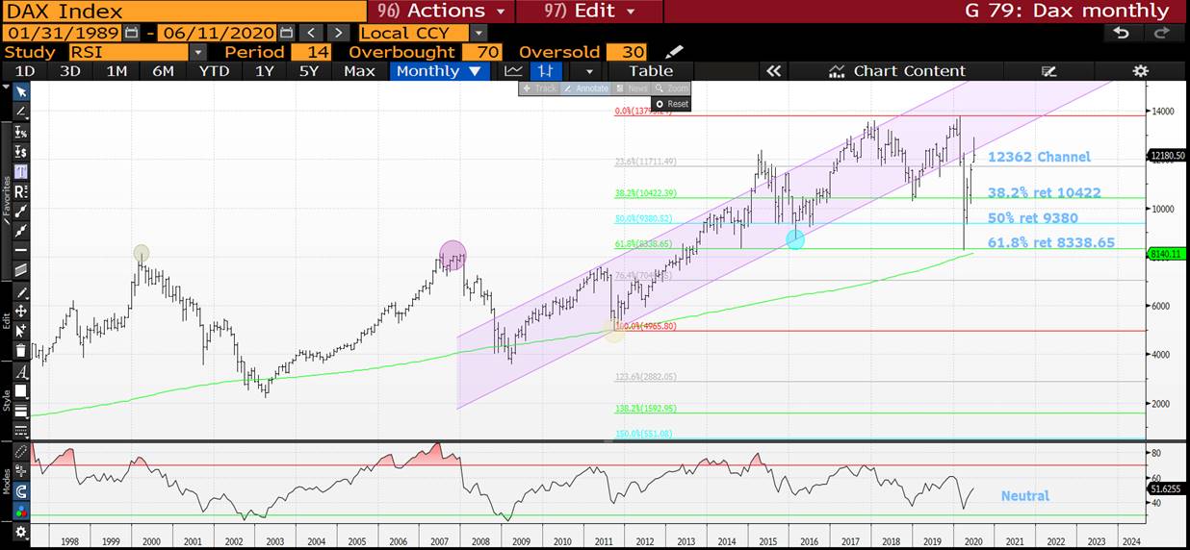Open the Local CCY currency dropdown
Viewport: 1190px width, 550px height.
coord(479,33)
